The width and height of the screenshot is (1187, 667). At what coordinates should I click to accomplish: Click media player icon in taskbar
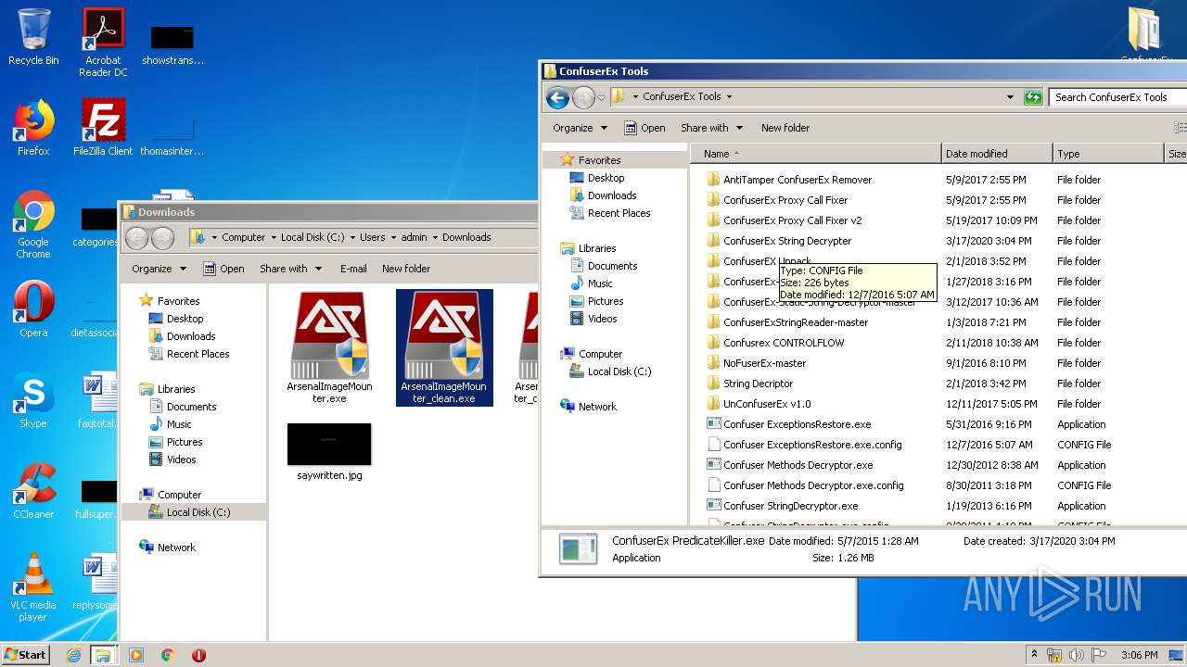pyautogui.click(x=136, y=655)
